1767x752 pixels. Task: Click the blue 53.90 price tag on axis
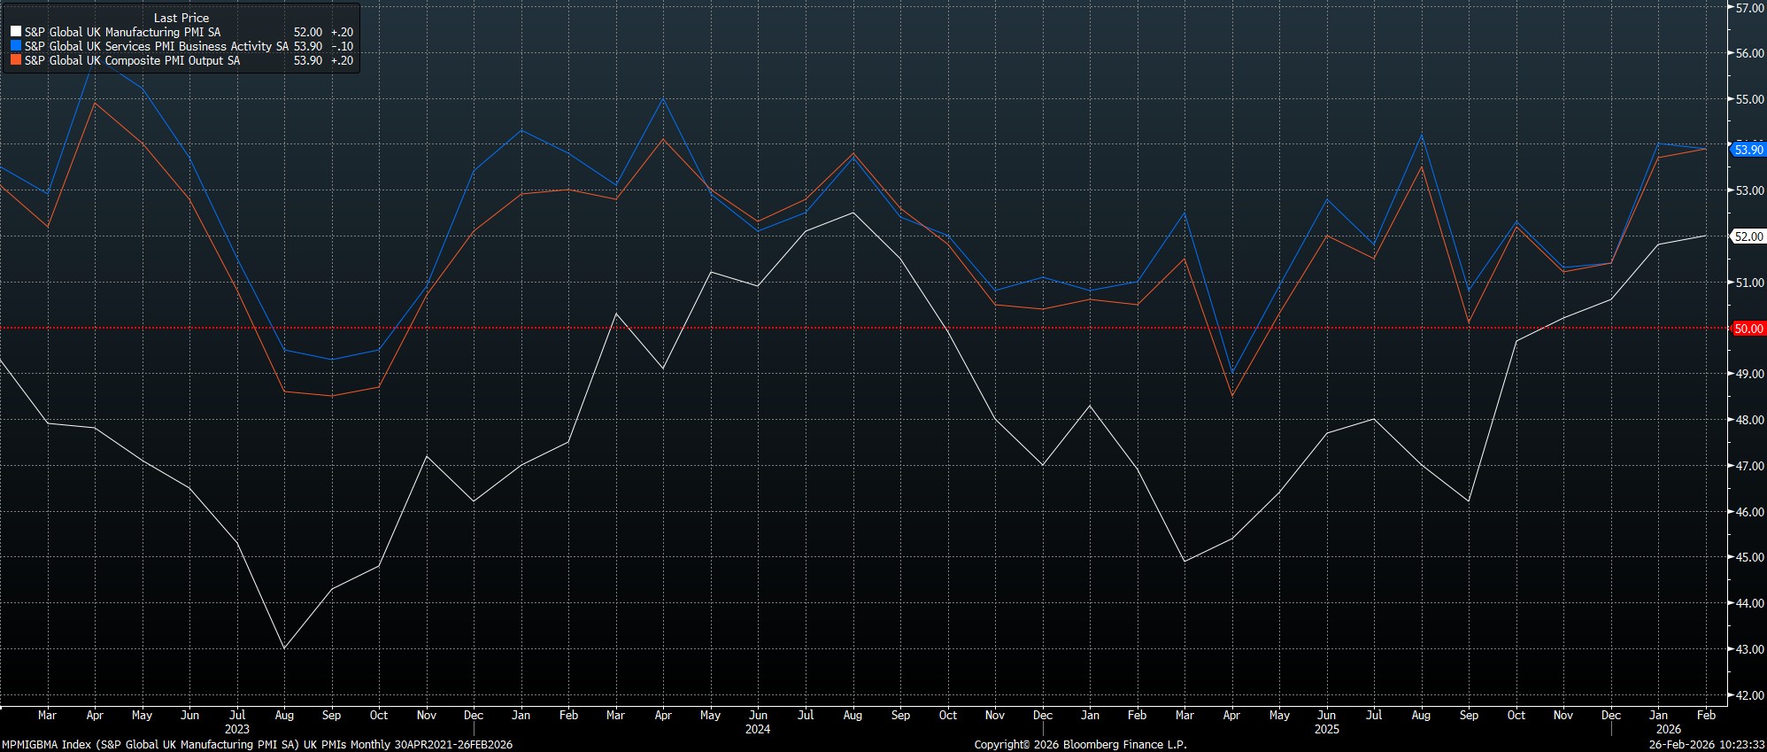(1748, 150)
